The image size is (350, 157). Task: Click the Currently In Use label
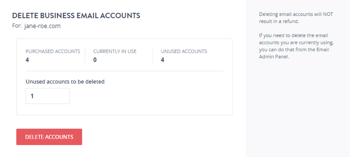click(115, 51)
